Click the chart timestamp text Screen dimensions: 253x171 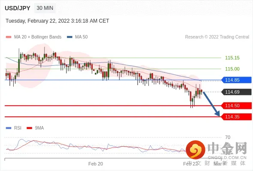pos(57,21)
